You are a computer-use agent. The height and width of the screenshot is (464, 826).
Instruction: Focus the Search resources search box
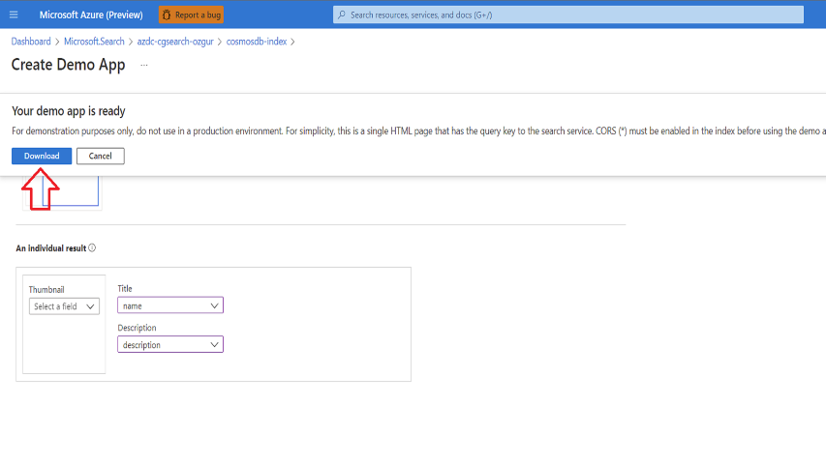click(x=567, y=14)
